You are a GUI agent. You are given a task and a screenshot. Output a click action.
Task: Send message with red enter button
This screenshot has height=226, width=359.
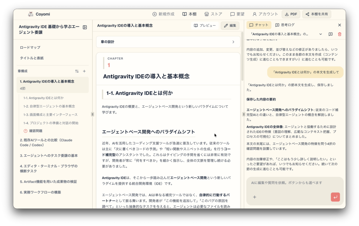point(335,197)
